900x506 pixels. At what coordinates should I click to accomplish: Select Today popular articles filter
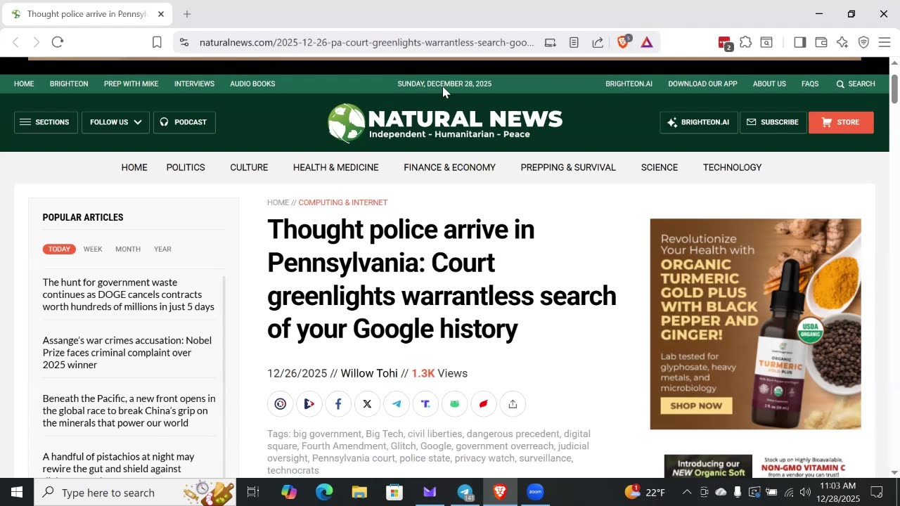click(59, 249)
